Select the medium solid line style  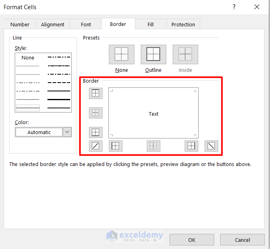tap(59, 91)
